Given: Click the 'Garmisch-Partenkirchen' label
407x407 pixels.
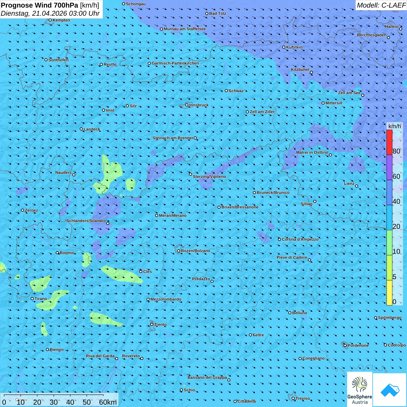Looking at the screenshot, I should 175,63.
